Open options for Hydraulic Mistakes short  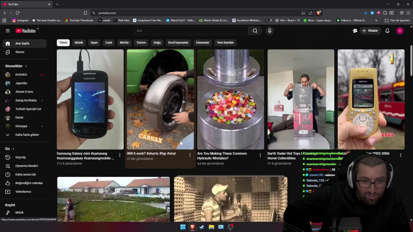tap(260, 155)
